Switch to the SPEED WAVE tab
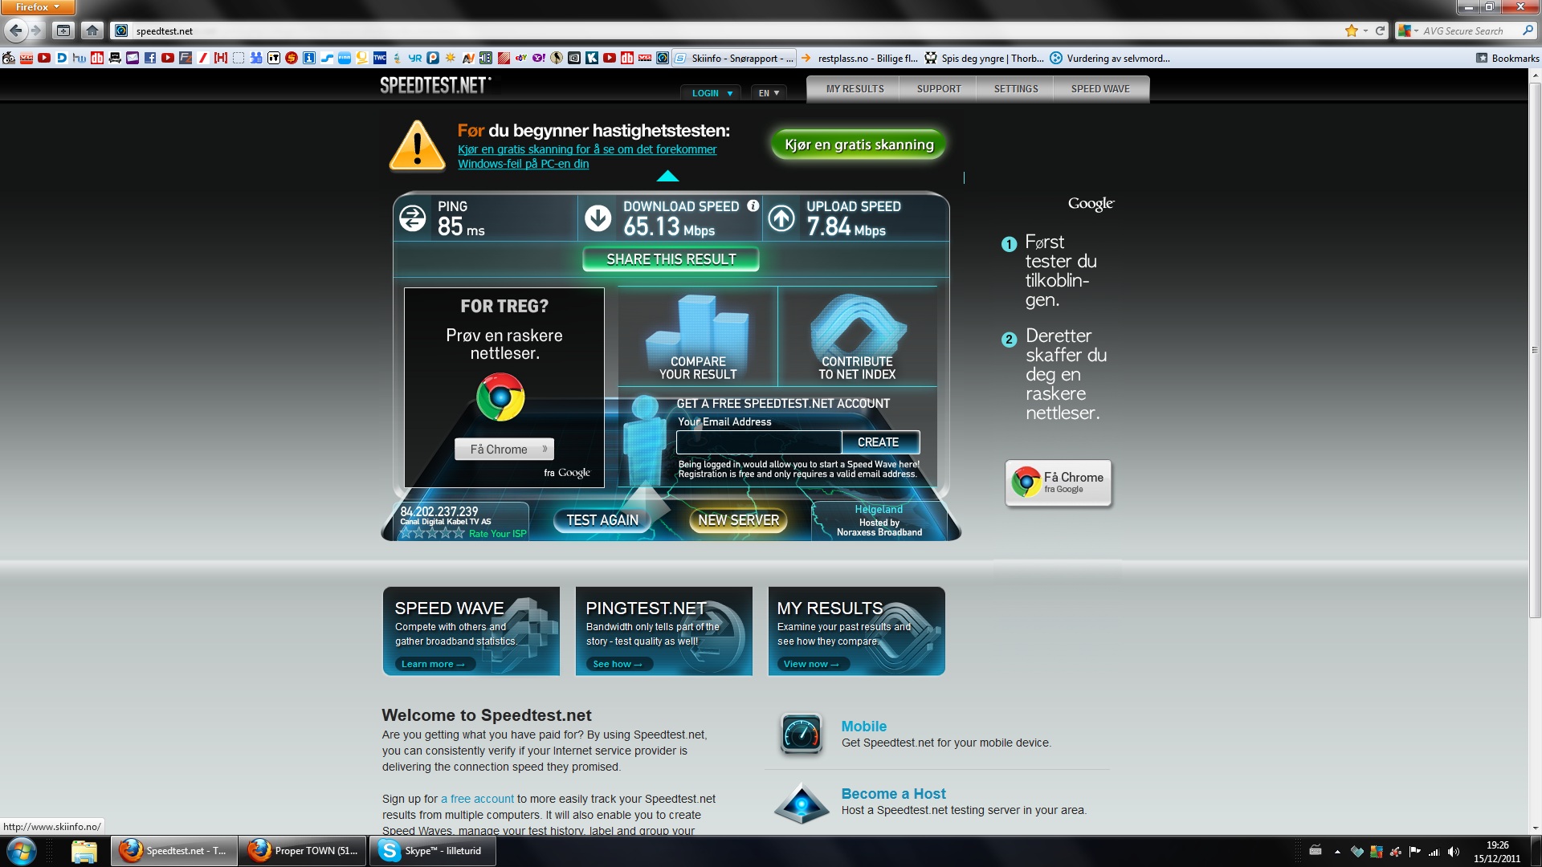The image size is (1542, 867). 1100,89
